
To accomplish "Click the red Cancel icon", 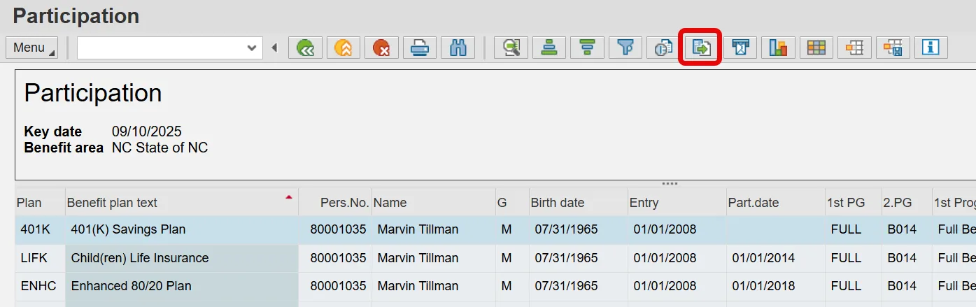I will tap(381, 48).
